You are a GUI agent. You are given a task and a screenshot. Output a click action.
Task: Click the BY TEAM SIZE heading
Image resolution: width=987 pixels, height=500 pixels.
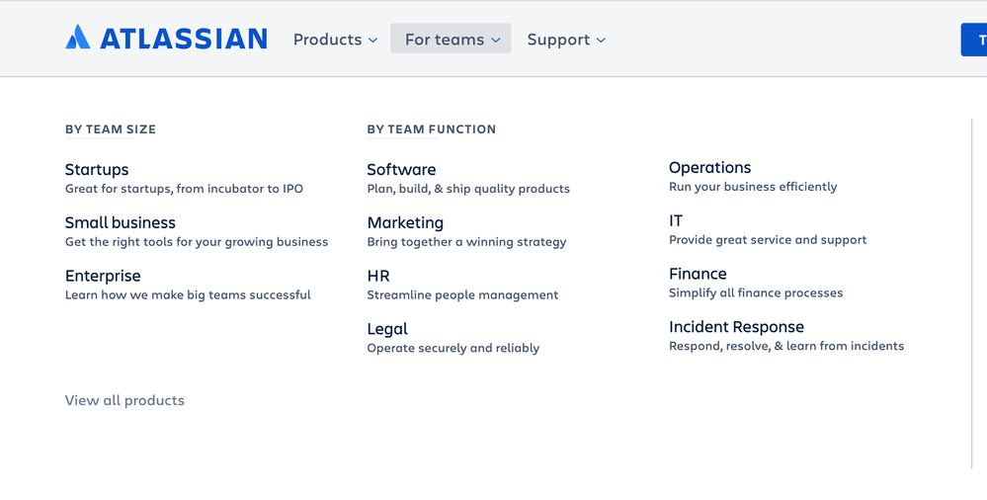(x=110, y=129)
